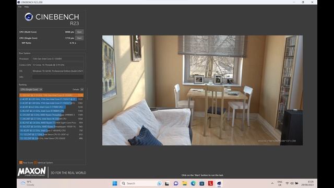334x188 pixels.
Task: Click the MP Ratio value
Action: point(73,43)
